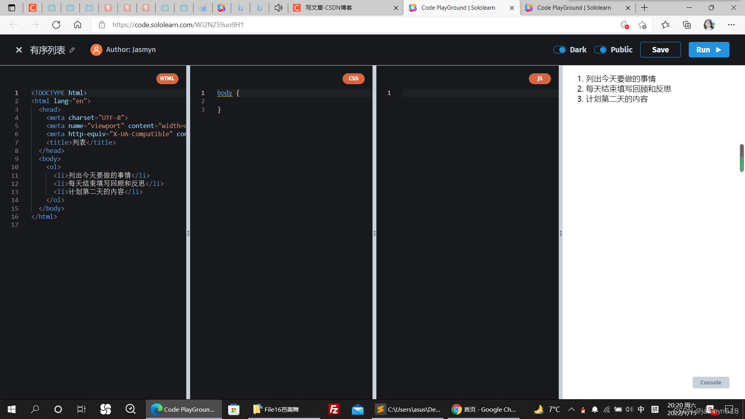Click output item 计划第二天的内容

point(617,99)
